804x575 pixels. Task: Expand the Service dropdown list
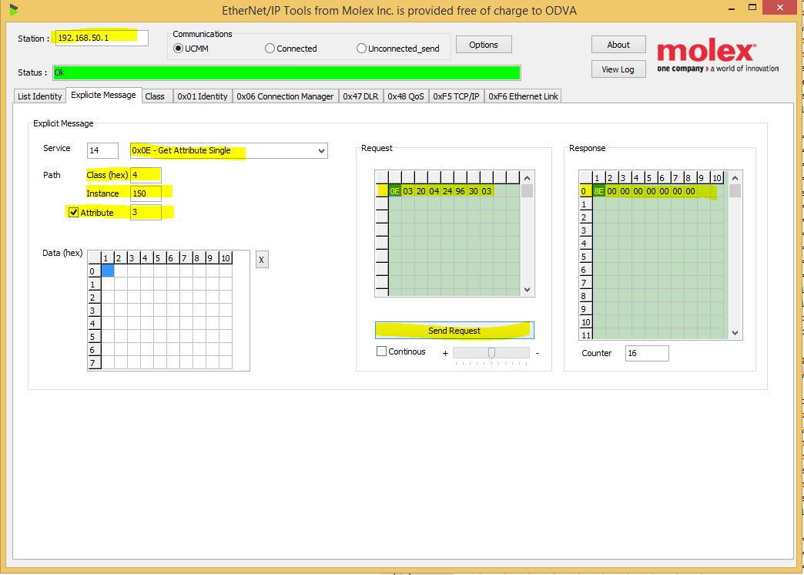pyautogui.click(x=321, y=151)
